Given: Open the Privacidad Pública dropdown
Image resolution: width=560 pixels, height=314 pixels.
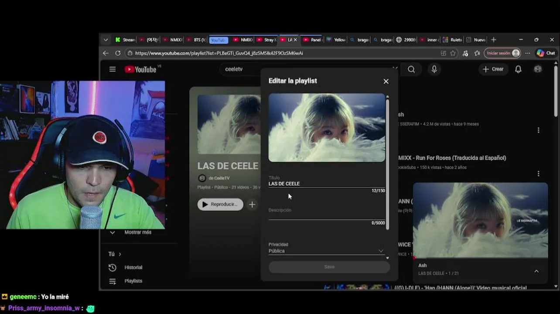Looking at the screenshot, I should pos(327,251).
